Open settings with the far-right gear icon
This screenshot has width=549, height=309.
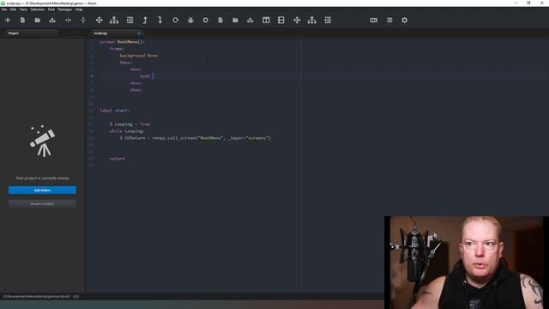404,21
